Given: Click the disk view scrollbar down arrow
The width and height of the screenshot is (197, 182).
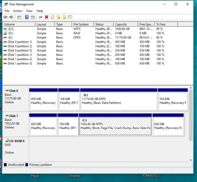Looking at the screenshot, I should (191, 160).
